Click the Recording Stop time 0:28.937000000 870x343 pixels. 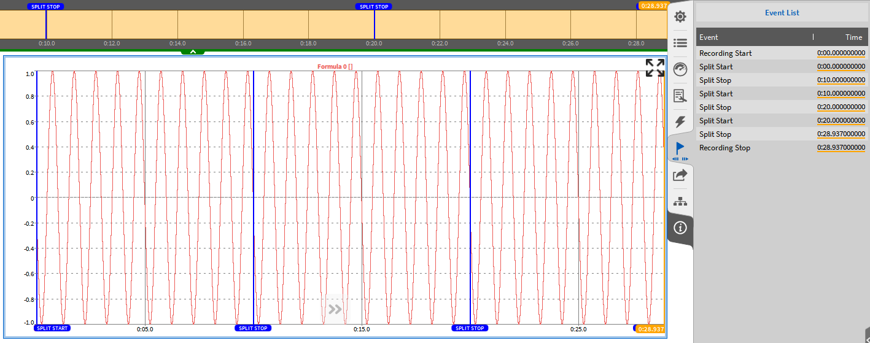tap(841, 148)
